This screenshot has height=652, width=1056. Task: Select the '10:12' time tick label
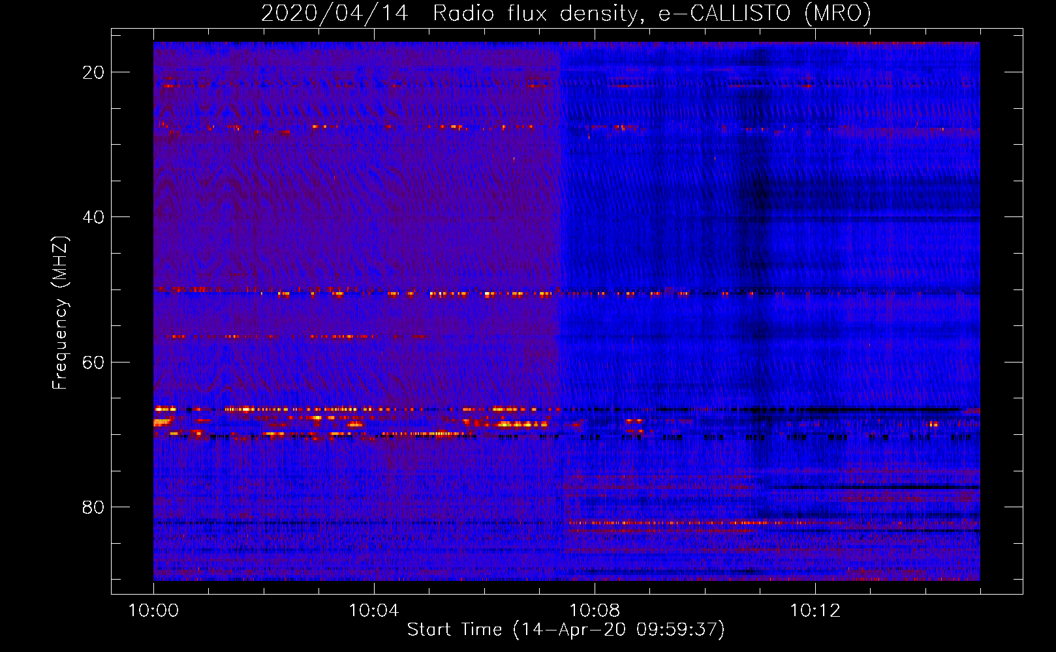[x=815, y=611]
